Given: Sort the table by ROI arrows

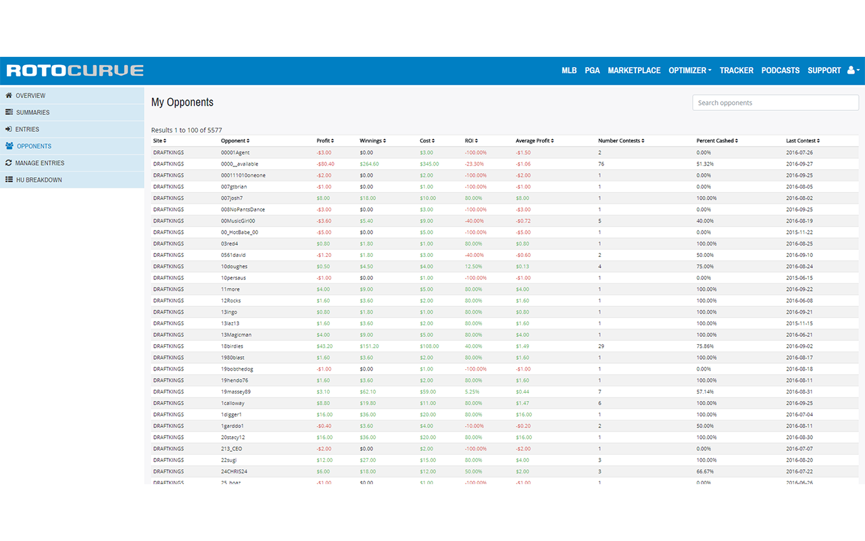Looking at the screenshot, I should pos(476,141).
